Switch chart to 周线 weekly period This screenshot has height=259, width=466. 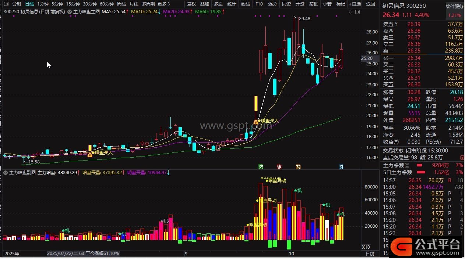coord(121,4)
